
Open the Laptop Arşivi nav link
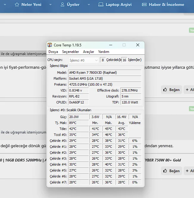pos(119,4)
